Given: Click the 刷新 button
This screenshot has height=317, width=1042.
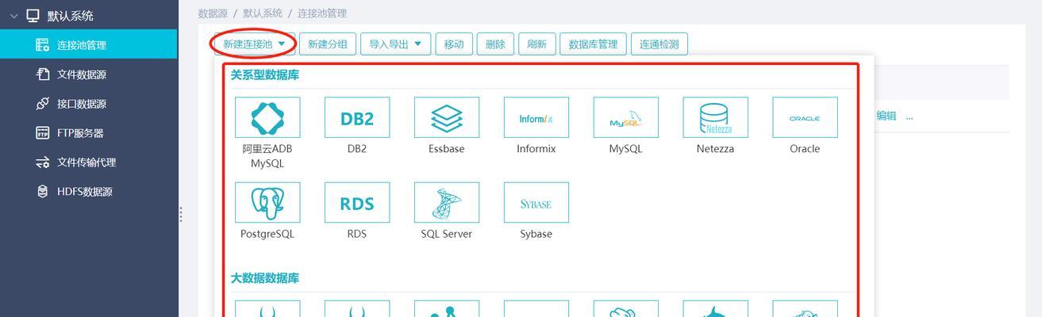Looking at the screenshot, I should coord(537,44).
